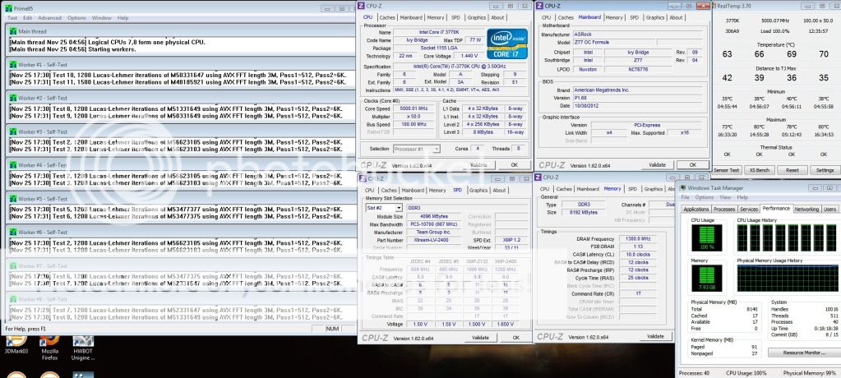841x378 pixels.
Task: Click the Worker #1 Self-Test window icon
Action: pyautogui.click(x=13, y=64)
